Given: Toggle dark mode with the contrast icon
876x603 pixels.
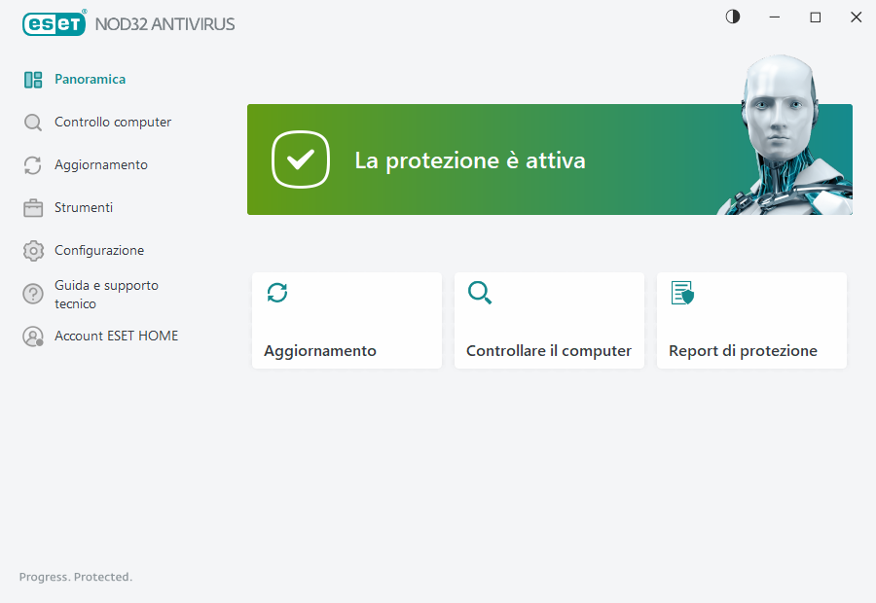Looking at the screenshot, I should [x=732, y=17].
